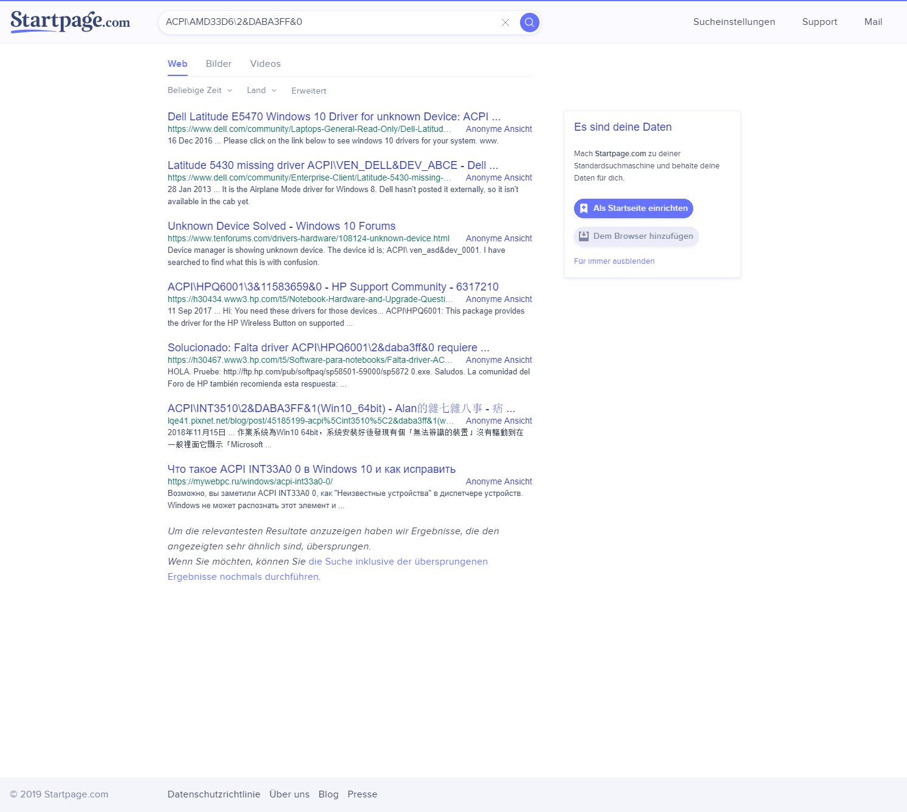Click the Startpage.com logo
The image size is (907, 812).
(x=70, y=22)
